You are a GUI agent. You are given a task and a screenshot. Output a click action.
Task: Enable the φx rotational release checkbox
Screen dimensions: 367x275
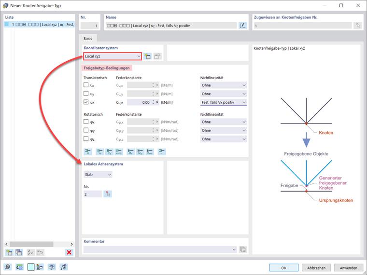[86, 122]
